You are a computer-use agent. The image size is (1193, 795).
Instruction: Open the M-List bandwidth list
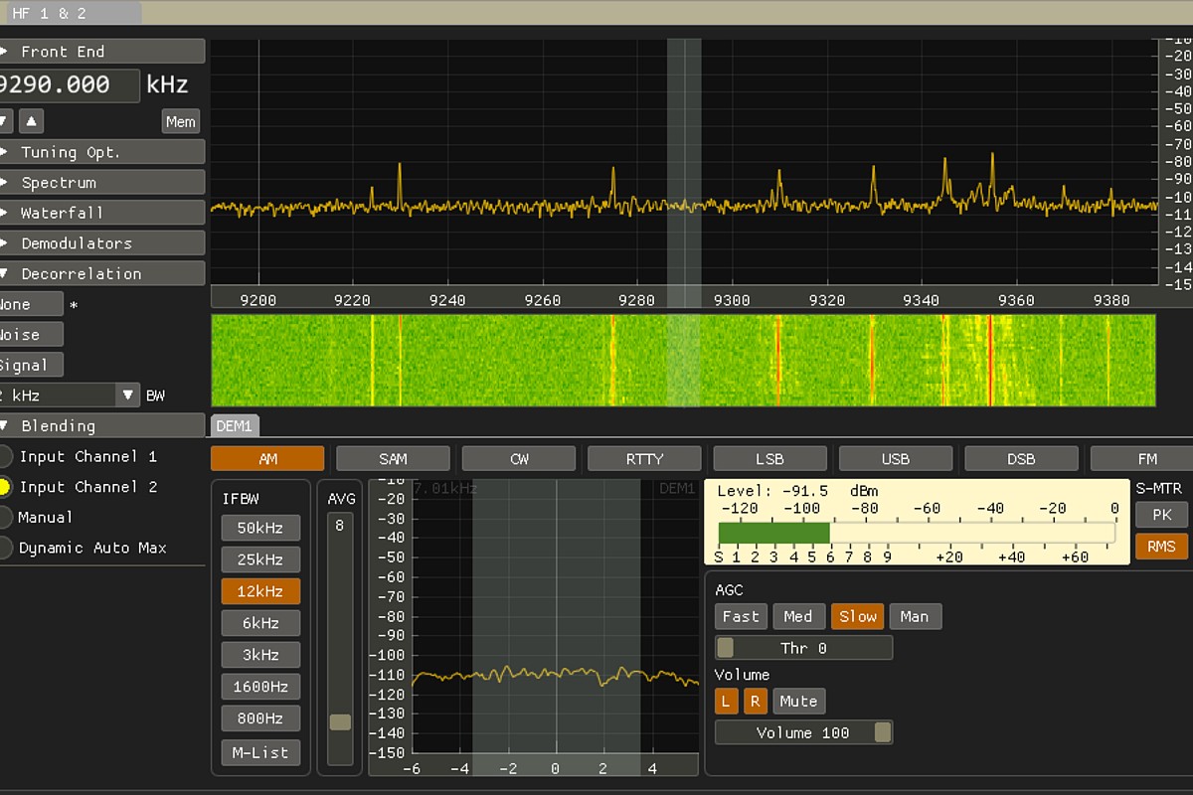click(260, 752)
